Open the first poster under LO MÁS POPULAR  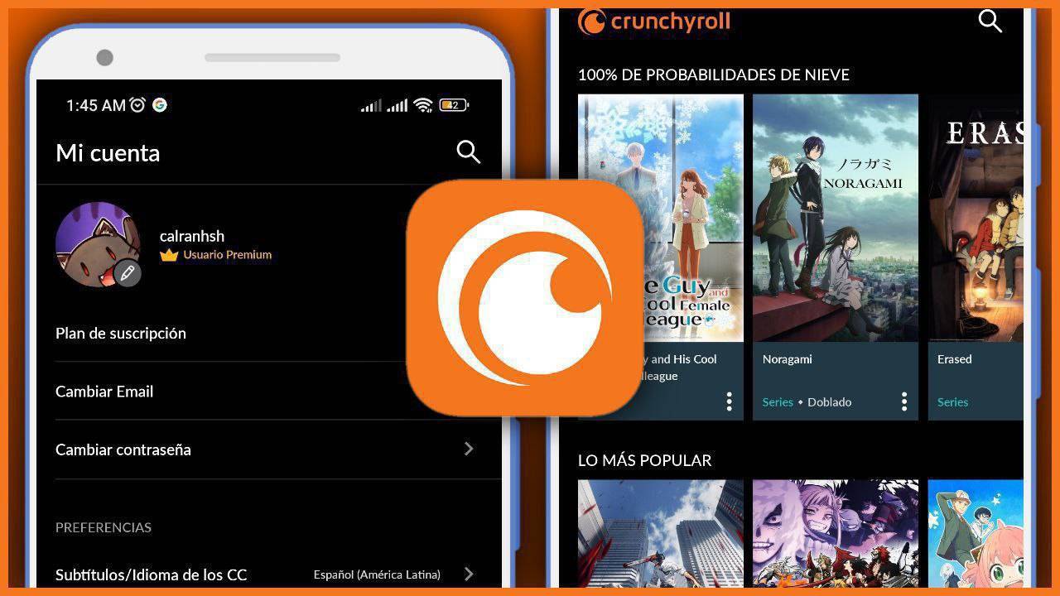660,534
